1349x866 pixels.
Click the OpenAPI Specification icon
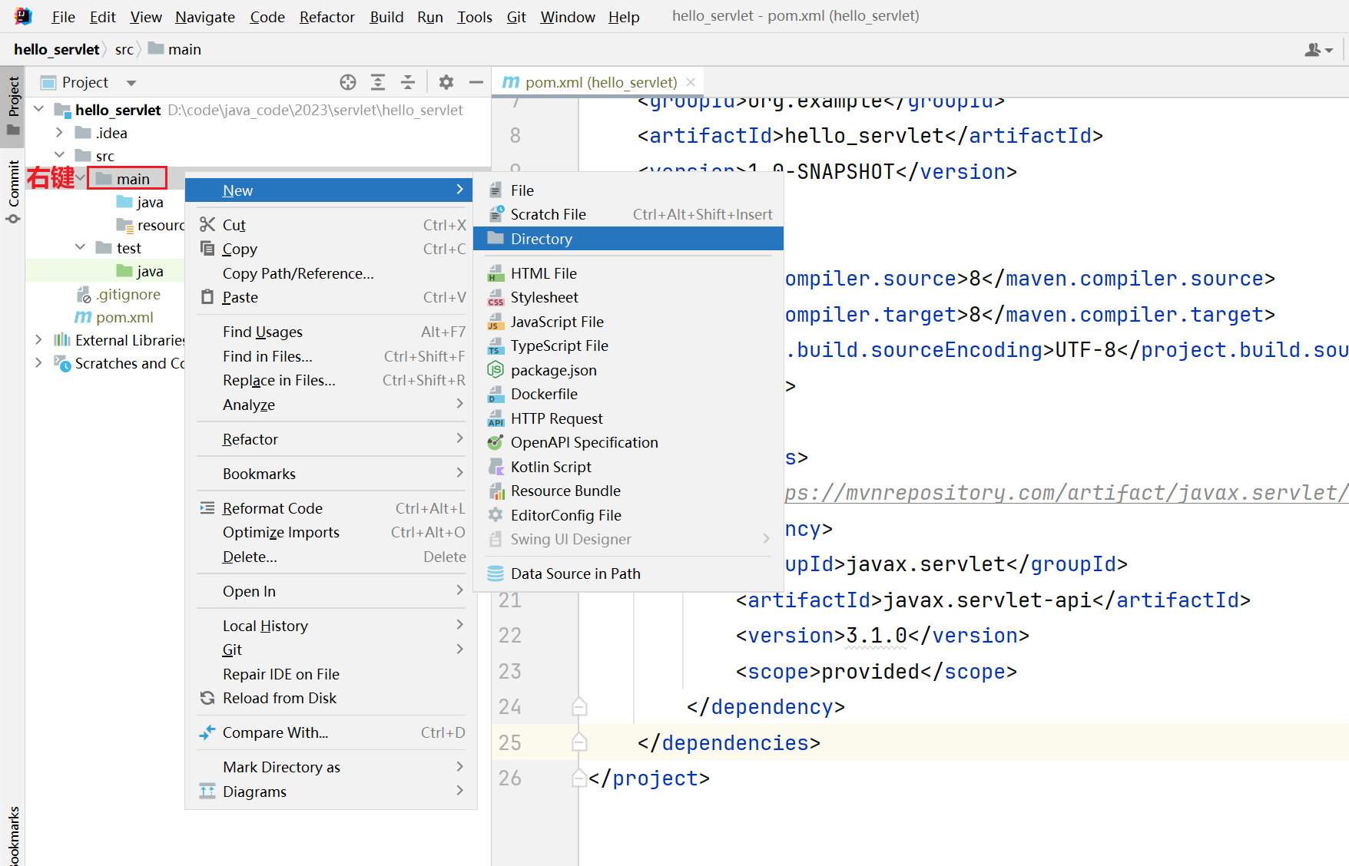tap(496, 442)
